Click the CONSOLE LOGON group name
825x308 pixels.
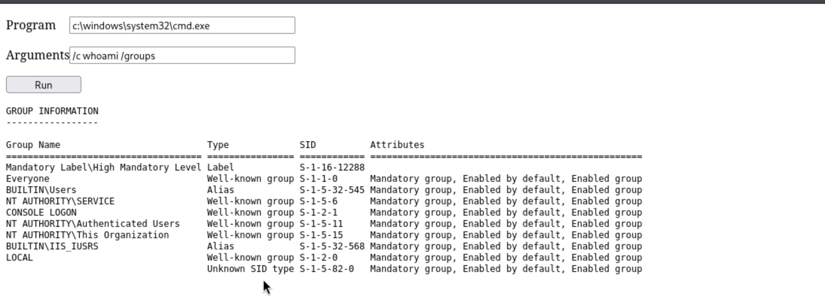point(41,213)
